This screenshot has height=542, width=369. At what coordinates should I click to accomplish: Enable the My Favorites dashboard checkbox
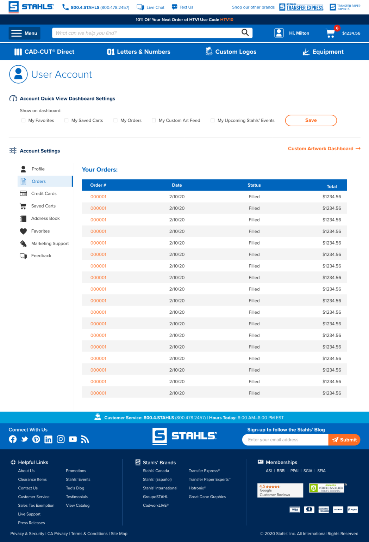[x=24, y=120]
